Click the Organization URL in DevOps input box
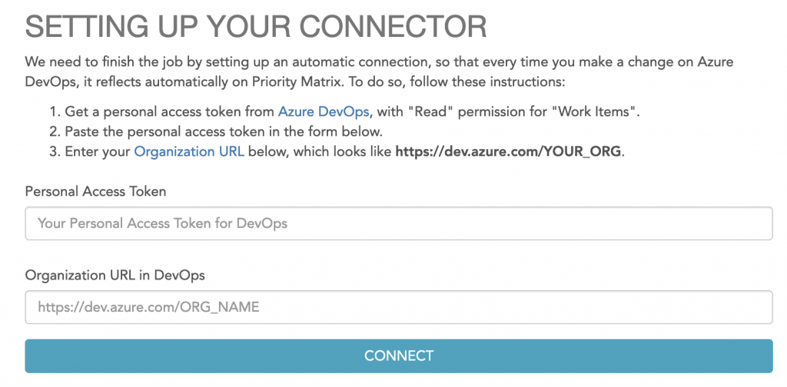The image size is (787, 387). (398, 307)
